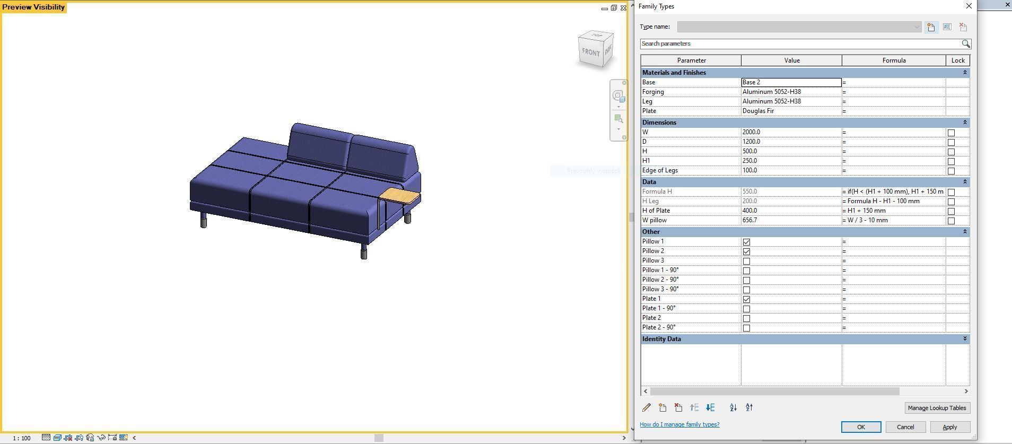Click the Lock column header

click(x=958, y=60)
